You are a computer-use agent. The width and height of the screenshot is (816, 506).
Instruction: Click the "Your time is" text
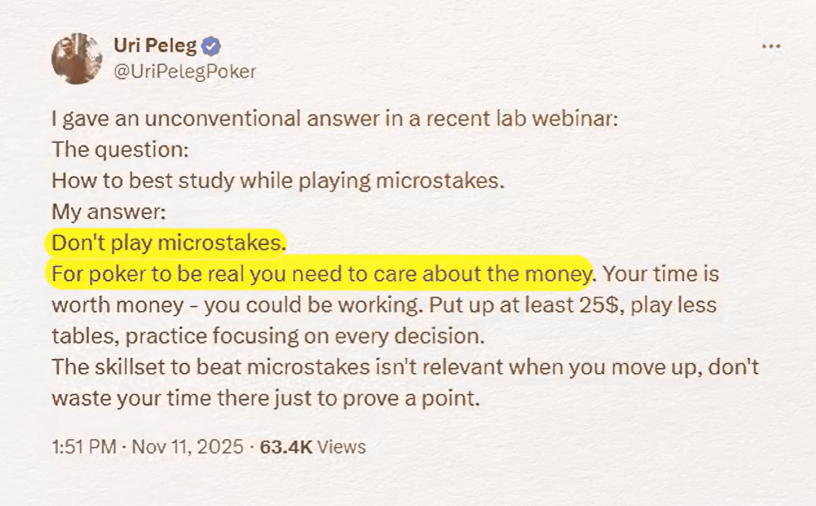coord(660,274)
